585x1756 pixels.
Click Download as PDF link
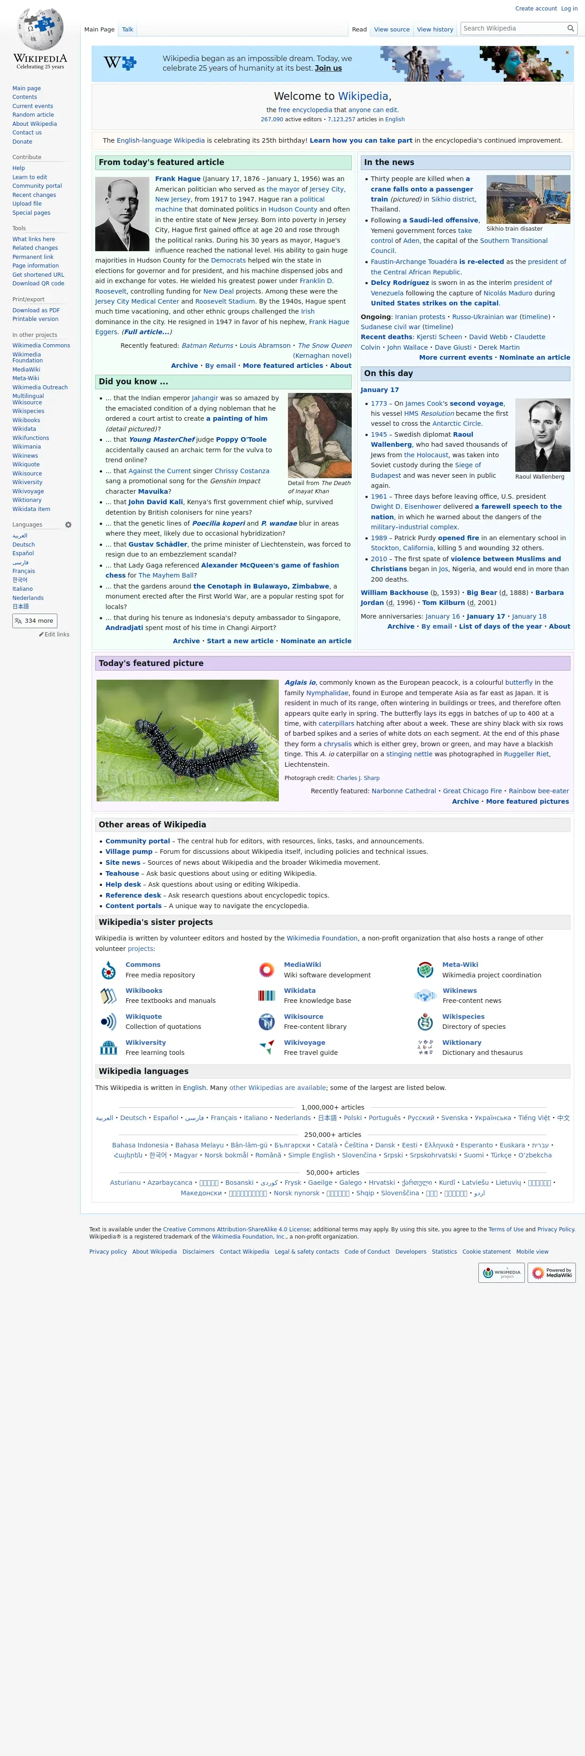[36, 310]
